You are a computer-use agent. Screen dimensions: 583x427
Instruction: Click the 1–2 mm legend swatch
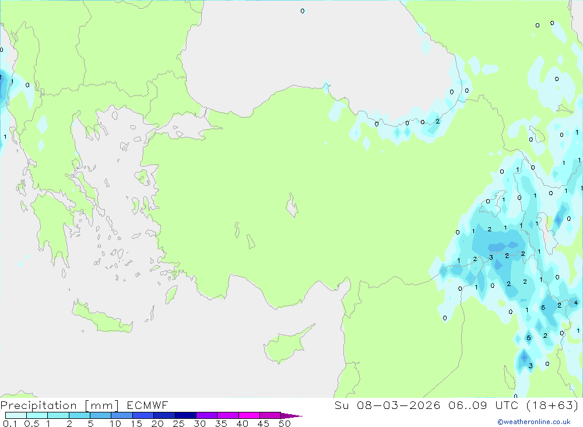pyautogui.click(x=58, y=415)
